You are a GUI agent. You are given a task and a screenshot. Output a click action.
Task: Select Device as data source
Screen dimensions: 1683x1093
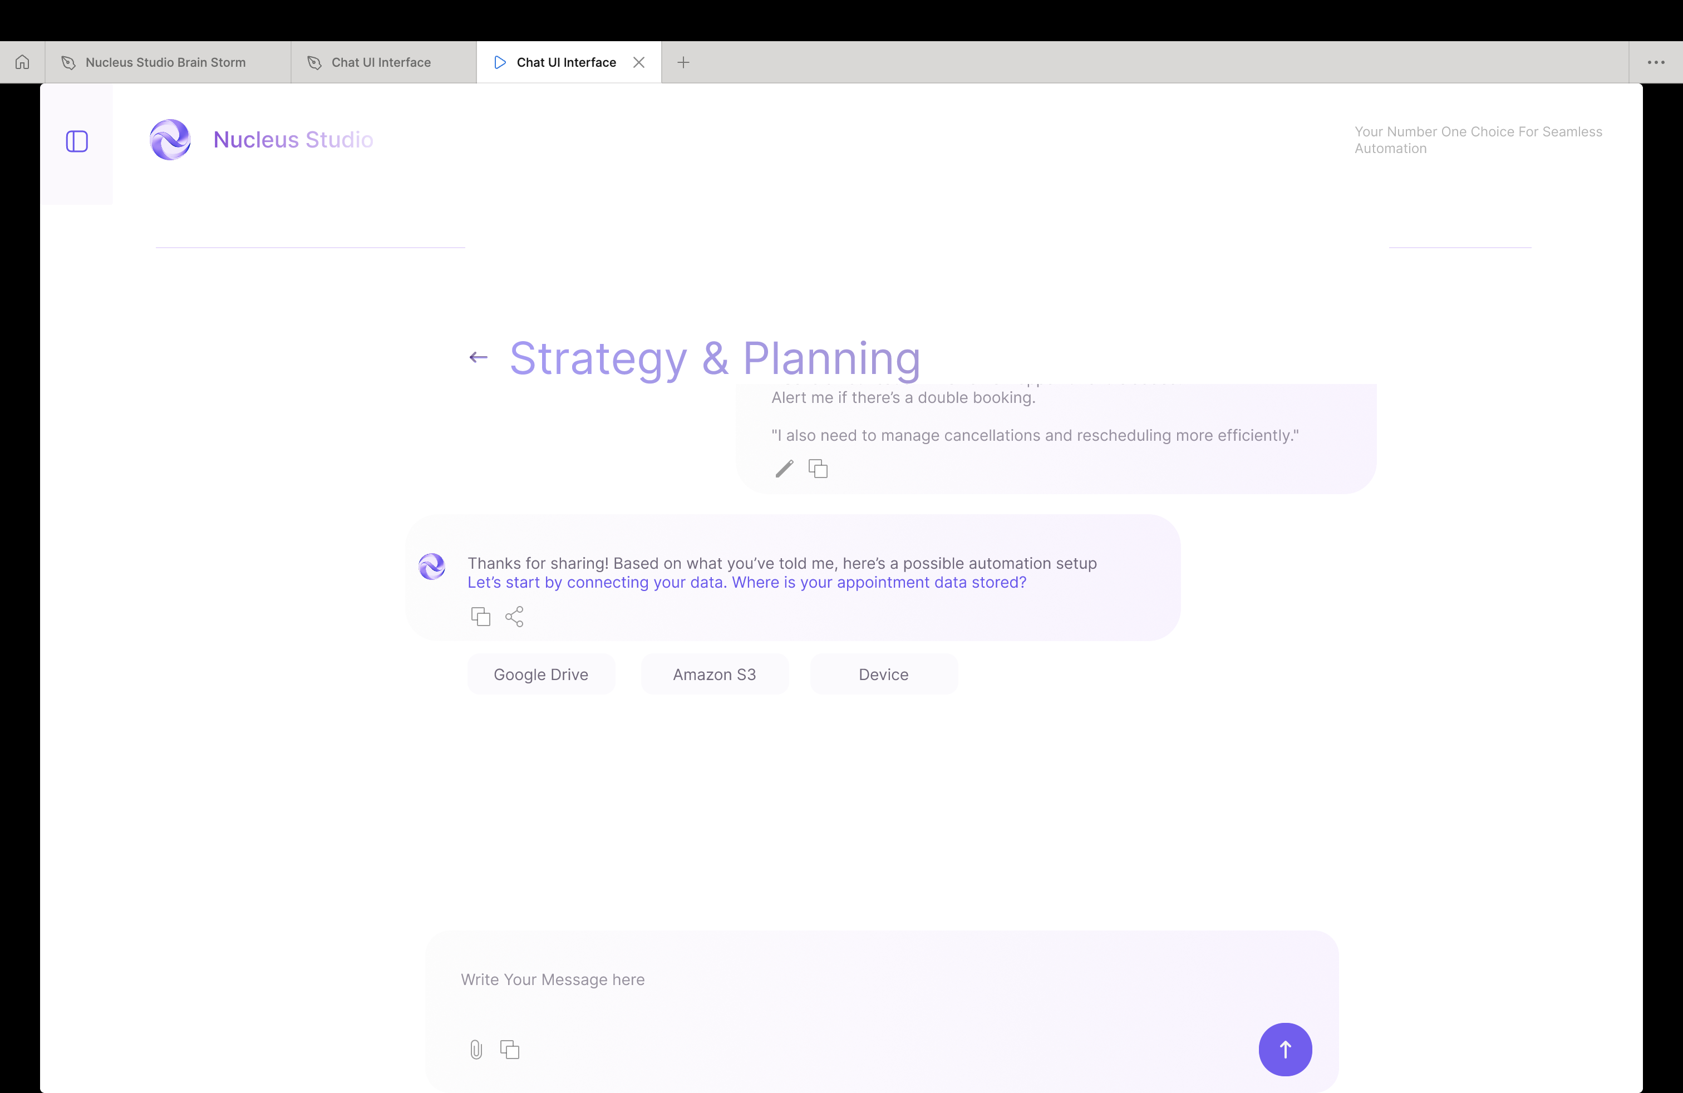883,674
